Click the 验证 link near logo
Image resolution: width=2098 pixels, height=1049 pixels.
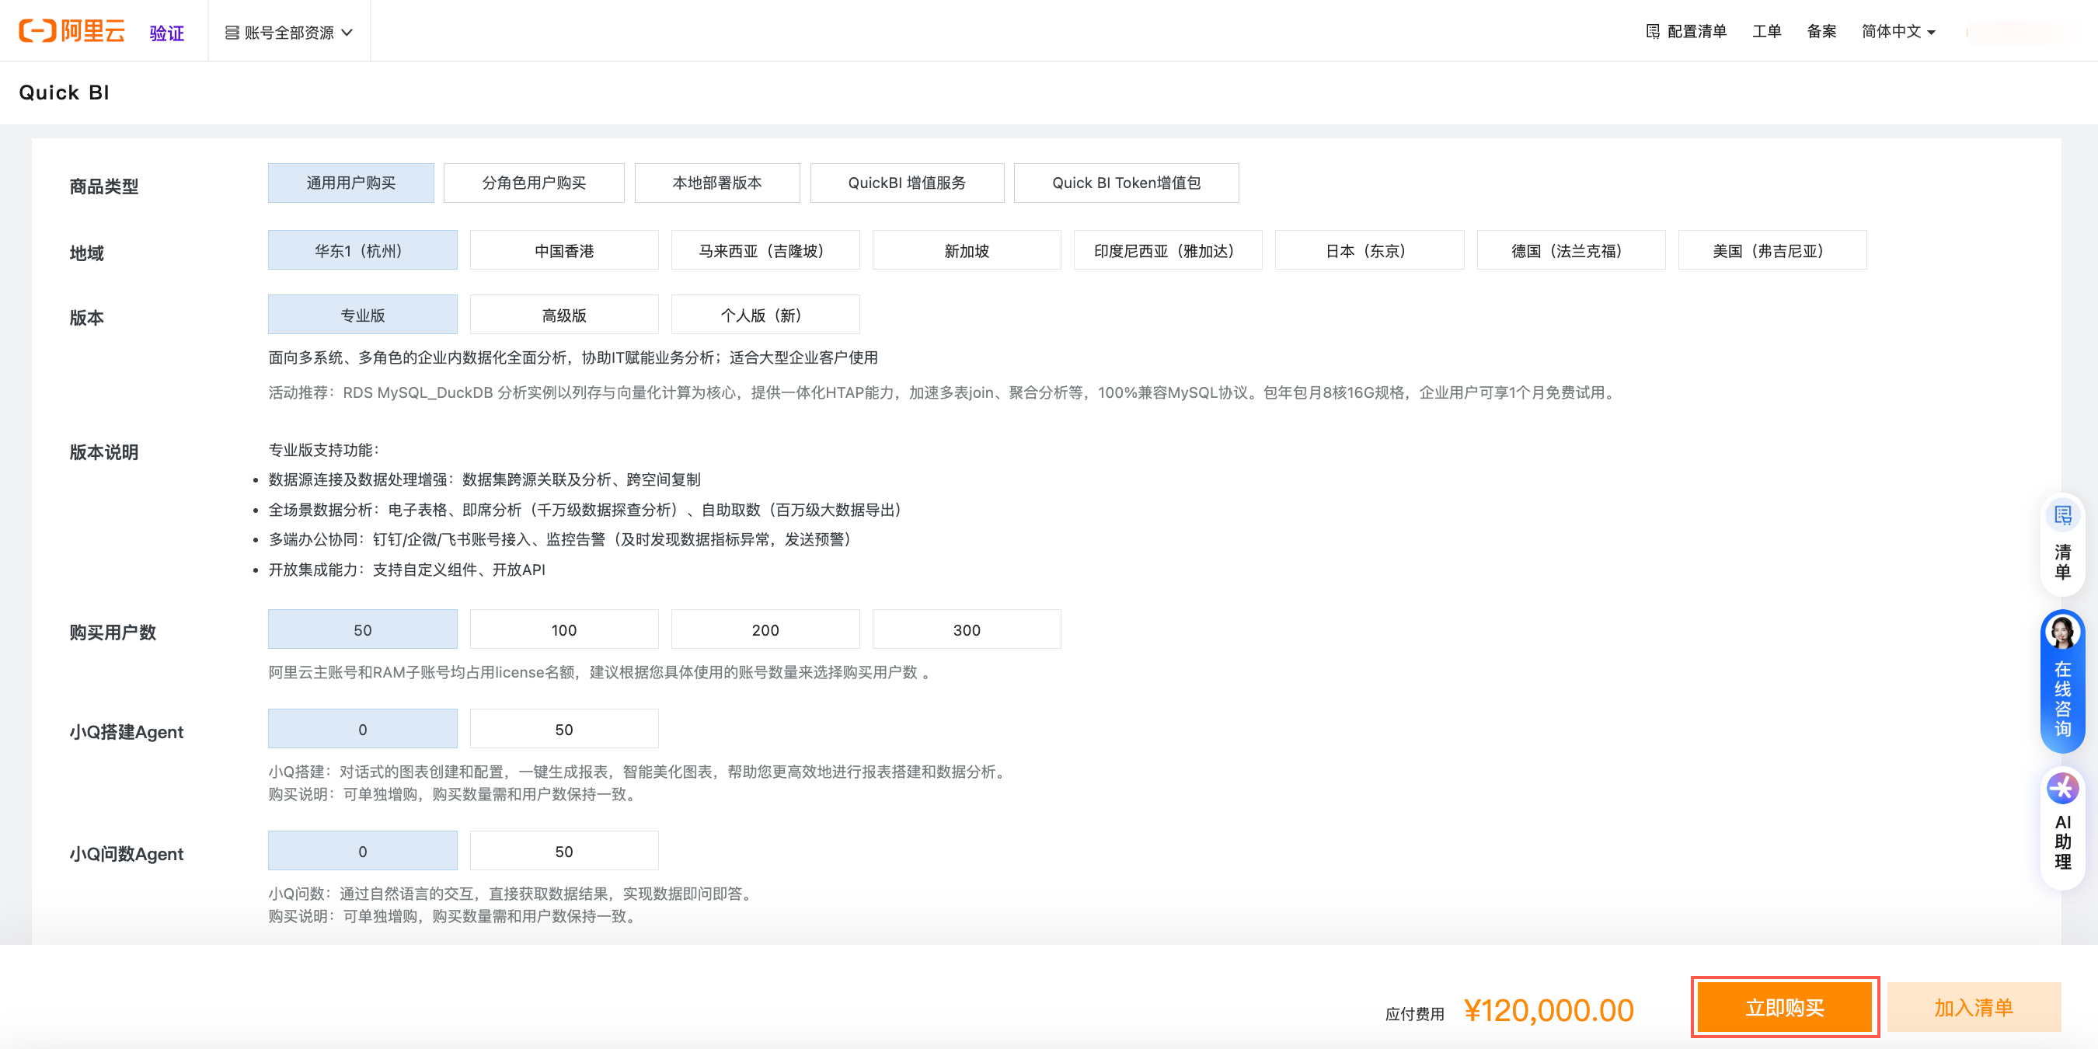coord(167,33)
